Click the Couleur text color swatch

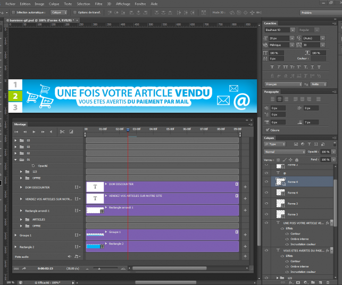tap(318, 58)
